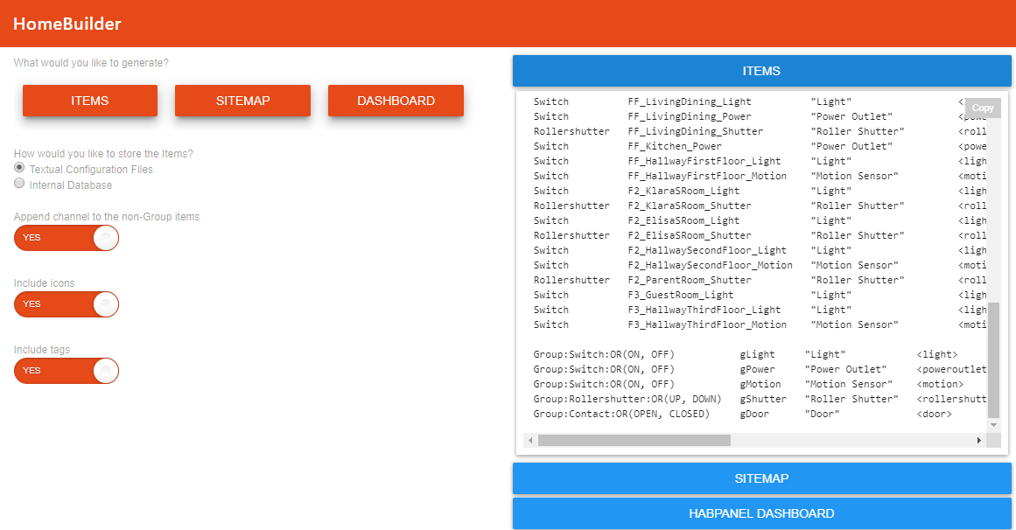Image resolution: width=1016 pixels, height=530 pixels.
Task: Click the horizontal scrollbar right arrow
Action: tap(978, 441)
